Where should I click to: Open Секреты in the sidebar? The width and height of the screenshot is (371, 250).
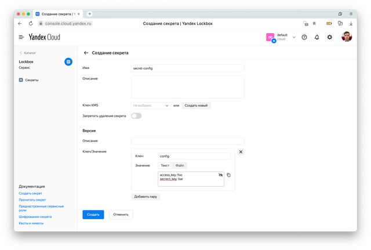[x=31, y=80]
